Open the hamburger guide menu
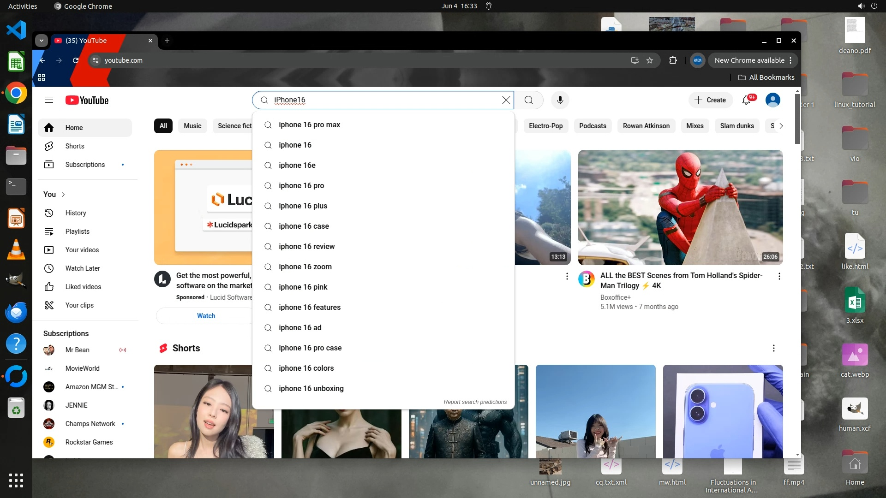Screen dimensions: 886x498 (49, 100)
